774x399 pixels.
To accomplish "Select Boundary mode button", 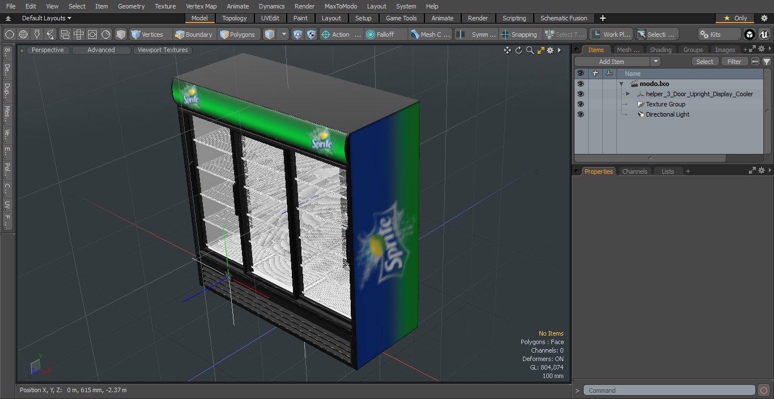I will pyautogui.click(x=194, y=35).
